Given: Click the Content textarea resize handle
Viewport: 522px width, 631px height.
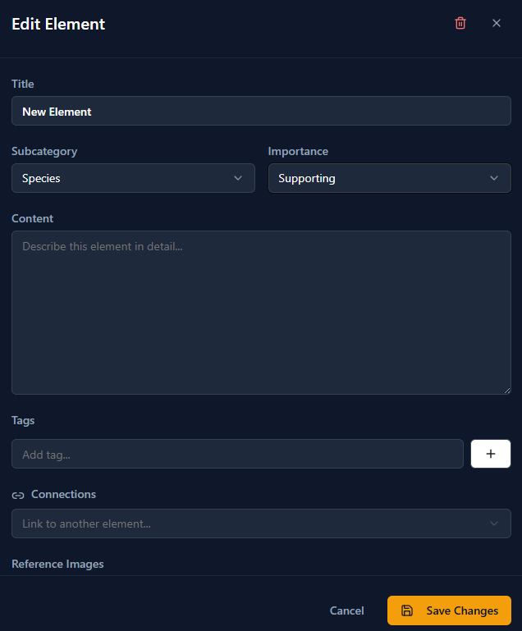Looking at the screenshot, I should click(x=506, y=390).
